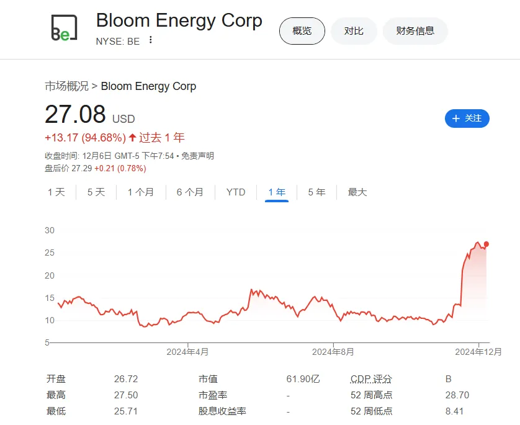
Task: Select the YTD range
Action: 236,192
